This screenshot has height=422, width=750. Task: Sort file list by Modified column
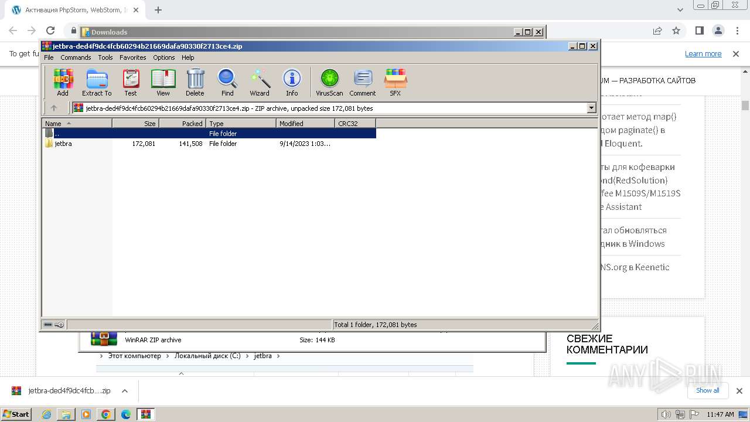tap(305, 123)
